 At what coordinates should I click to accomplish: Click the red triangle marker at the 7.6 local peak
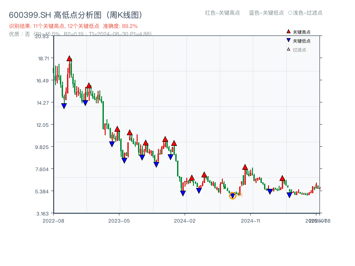(x=245, y=167)
